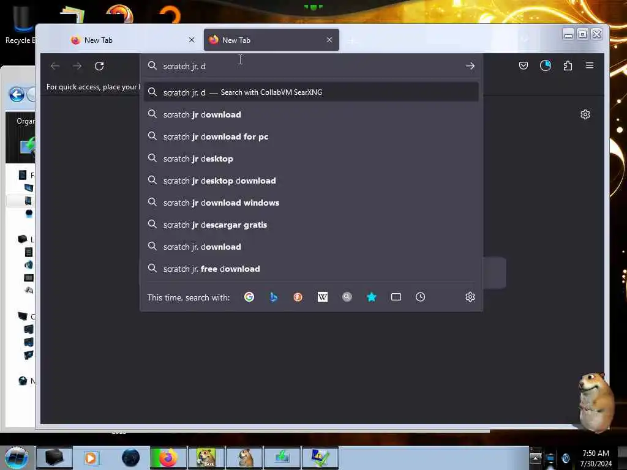Choose suggestion 'scratch jr. free download'
The width and height of the screenshot is (627, 470).
pos(311,269)
